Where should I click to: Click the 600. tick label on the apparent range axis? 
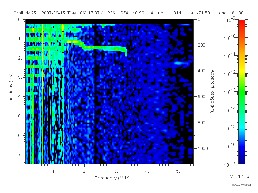[x=202, y=97]
